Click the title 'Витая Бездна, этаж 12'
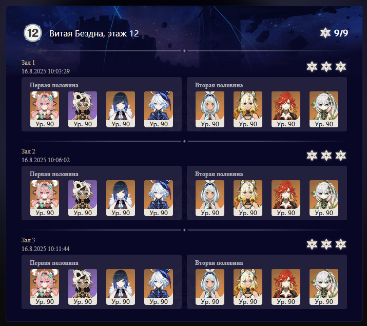Viewport: 367px width, 326px height. (94, 33)
